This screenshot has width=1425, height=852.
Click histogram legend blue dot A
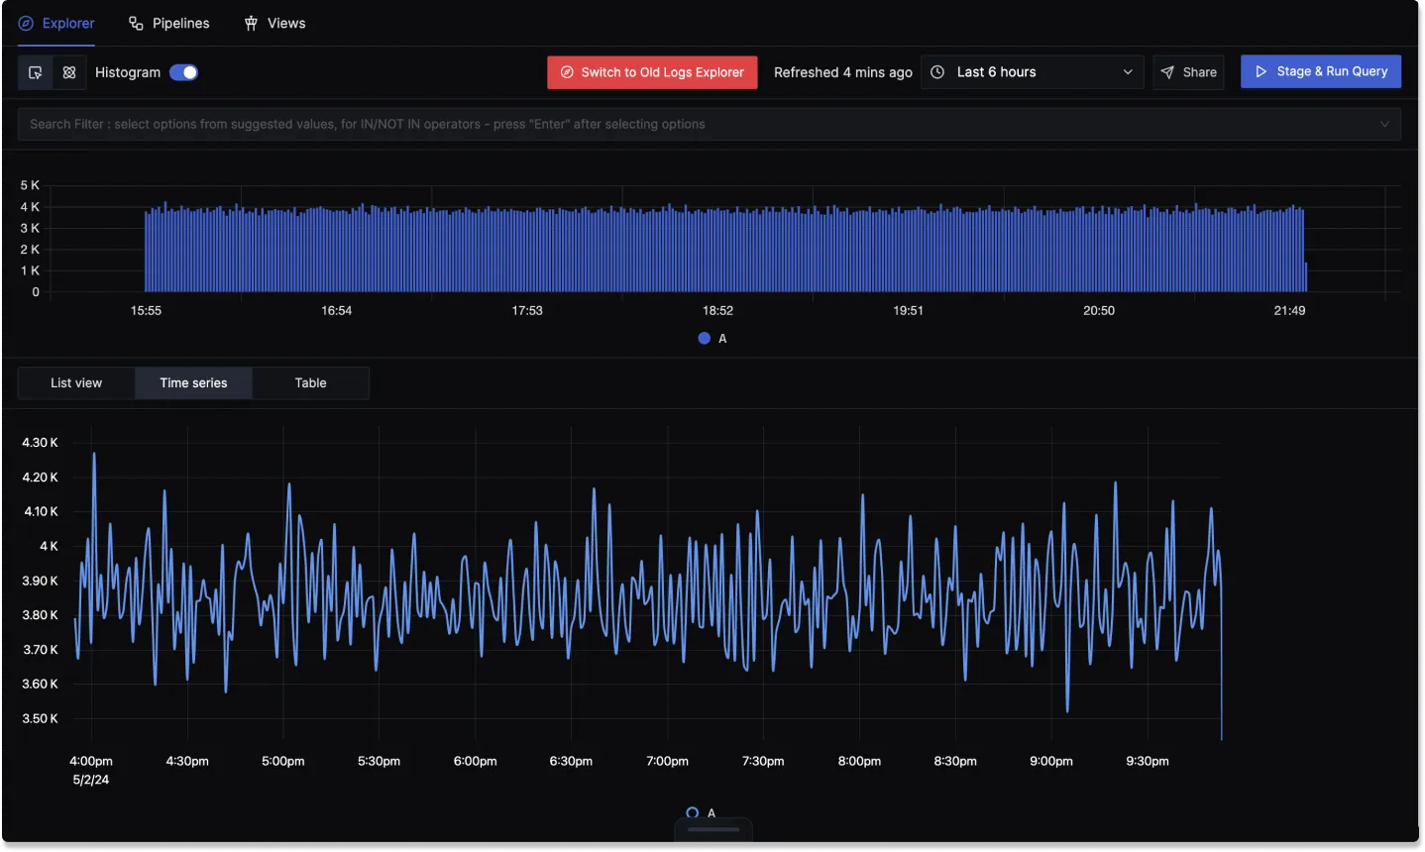705,339
